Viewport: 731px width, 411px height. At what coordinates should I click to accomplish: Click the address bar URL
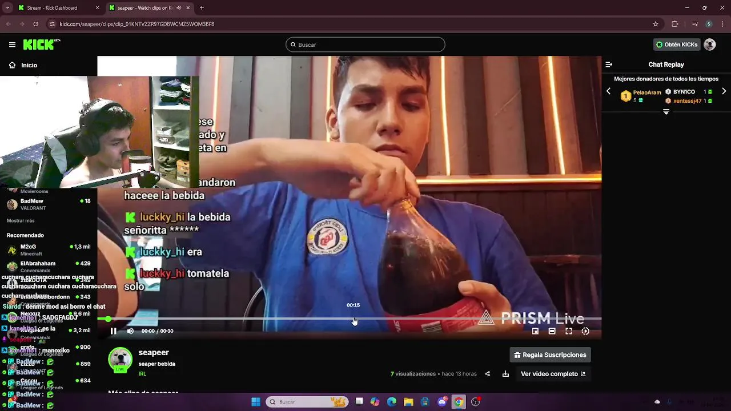point(137,24)
